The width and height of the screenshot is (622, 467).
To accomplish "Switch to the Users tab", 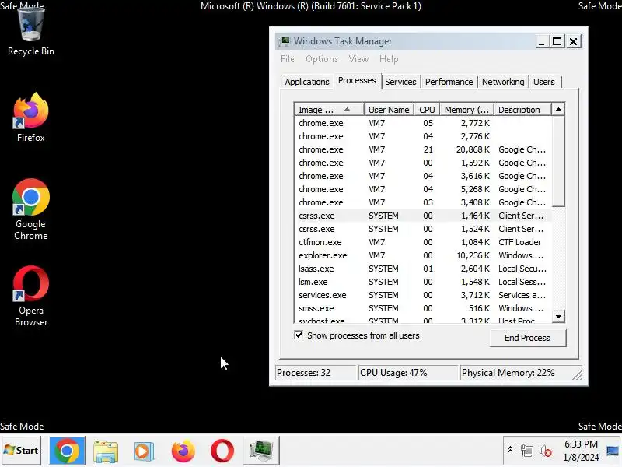I will [543, 82].
